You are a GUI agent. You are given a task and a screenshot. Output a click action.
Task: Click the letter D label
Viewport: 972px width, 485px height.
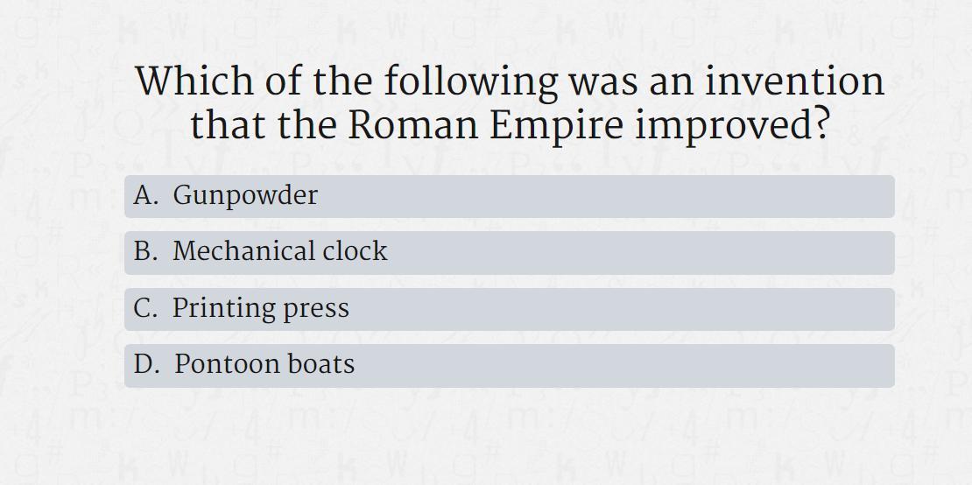pos(145,364)
